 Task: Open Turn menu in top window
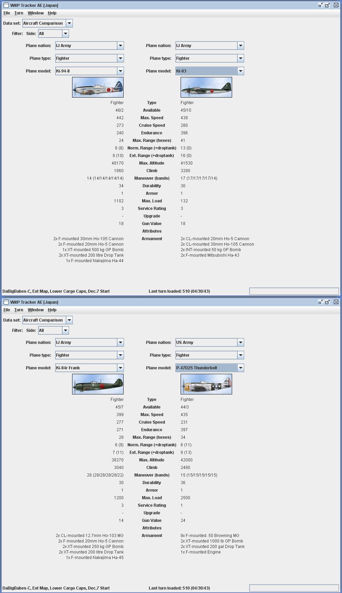pyautogui.click(x=19, y=13)
